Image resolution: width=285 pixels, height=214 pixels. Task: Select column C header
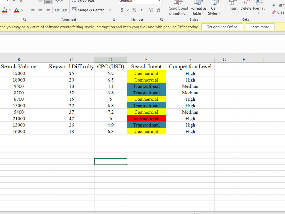pos(71,60)
